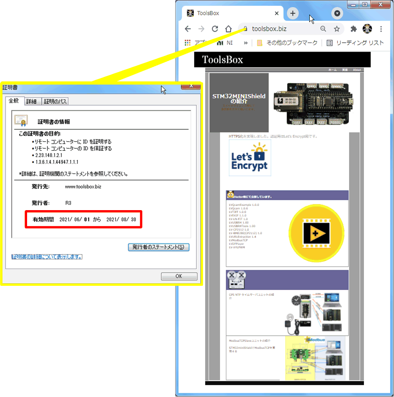Open the ModbusTCPSlaveユニットの紹介 link
This screenshot has height=397, width=394.
(250, 340)
